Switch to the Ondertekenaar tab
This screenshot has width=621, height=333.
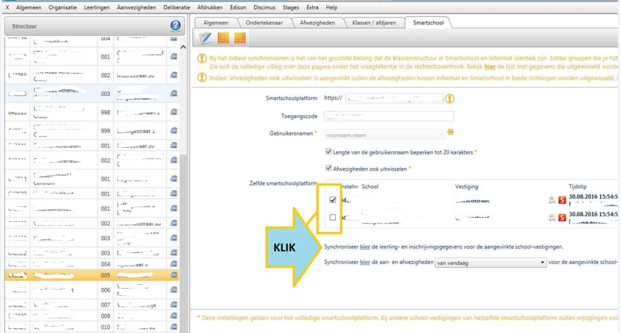pos(264,23)
